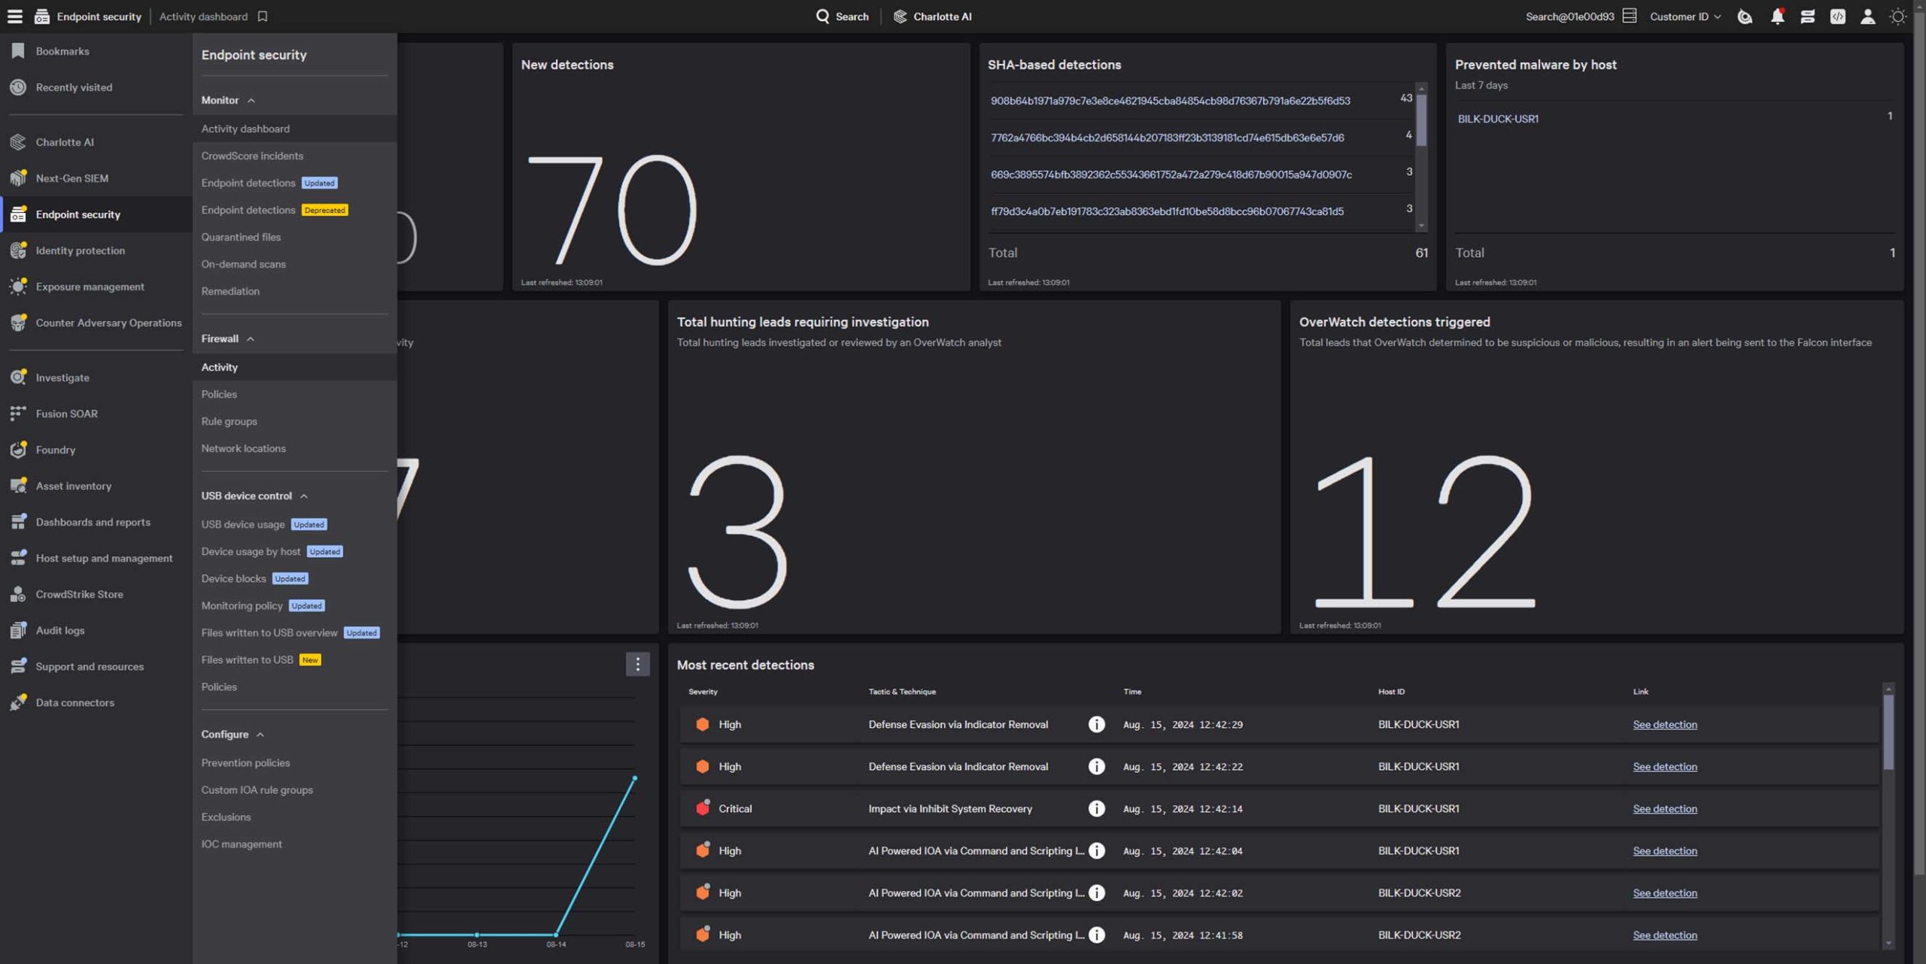Open the hamburger main menu
This screenshot has width=1926, height=964.
(14, 16)
